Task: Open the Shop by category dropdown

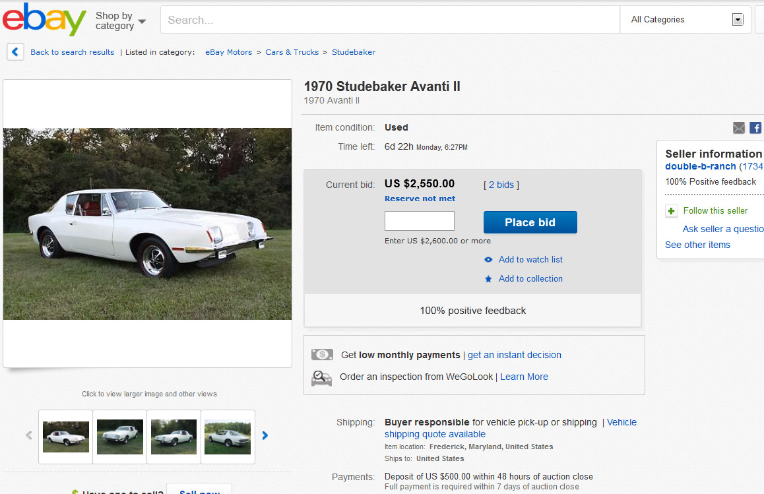Action: 120,20
